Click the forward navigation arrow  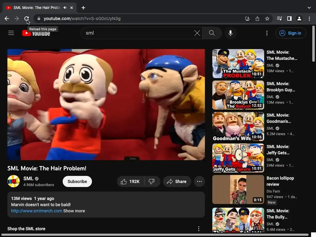[x=17, y=19]
